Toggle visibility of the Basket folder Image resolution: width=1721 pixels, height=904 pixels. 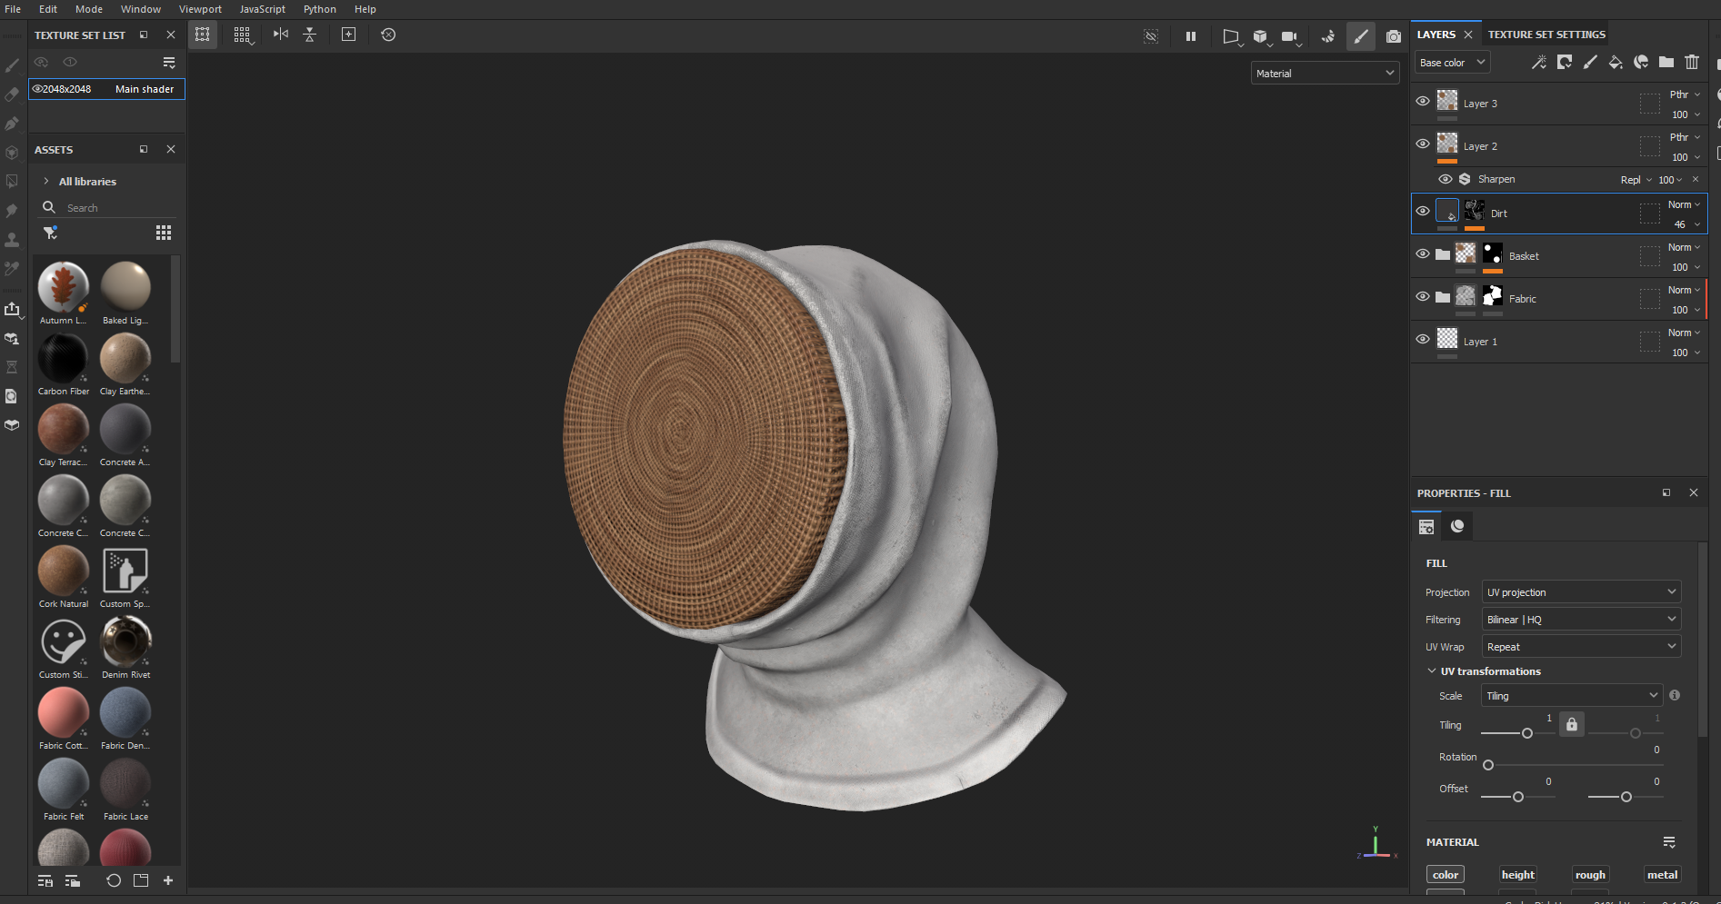(x=1423, y=253)
